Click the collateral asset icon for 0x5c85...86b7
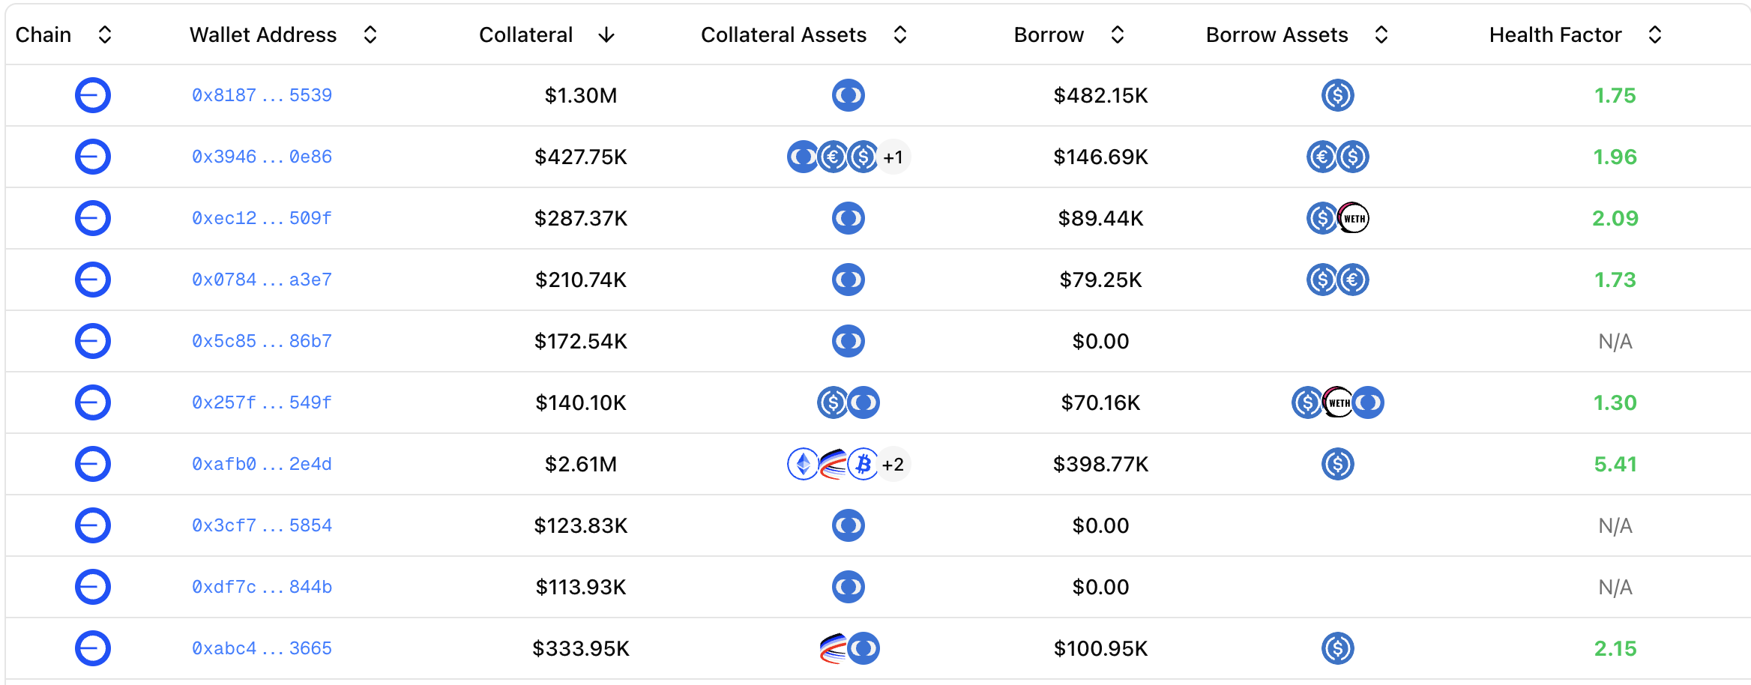The width and height of the screenshot is (1751, 685). pos(848,341)
